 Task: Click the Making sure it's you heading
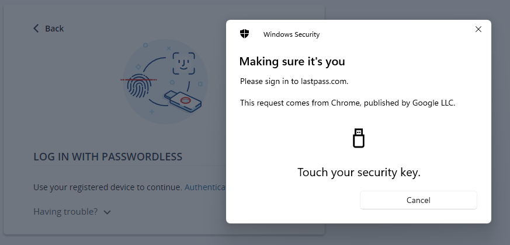(292, 61)
